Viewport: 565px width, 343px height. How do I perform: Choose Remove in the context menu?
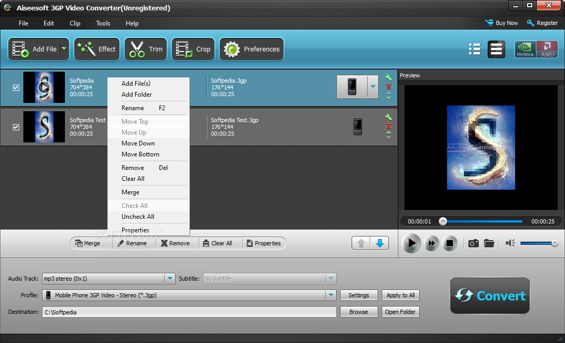click(x=149, y=168)
